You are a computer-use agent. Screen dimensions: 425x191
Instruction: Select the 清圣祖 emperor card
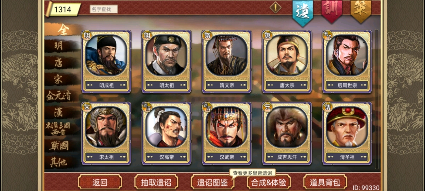(347, 133)
